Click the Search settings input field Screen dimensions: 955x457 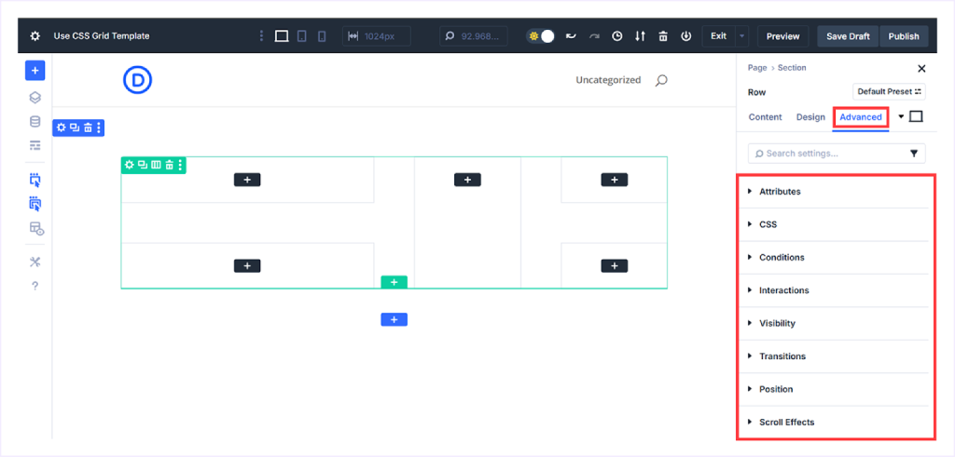[825, 154]
